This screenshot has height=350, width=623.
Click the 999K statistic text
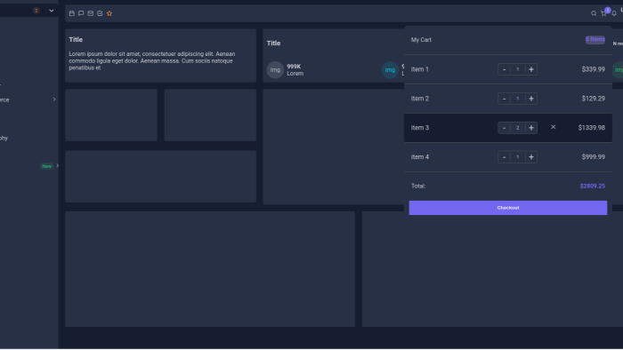tap(294, 67)
